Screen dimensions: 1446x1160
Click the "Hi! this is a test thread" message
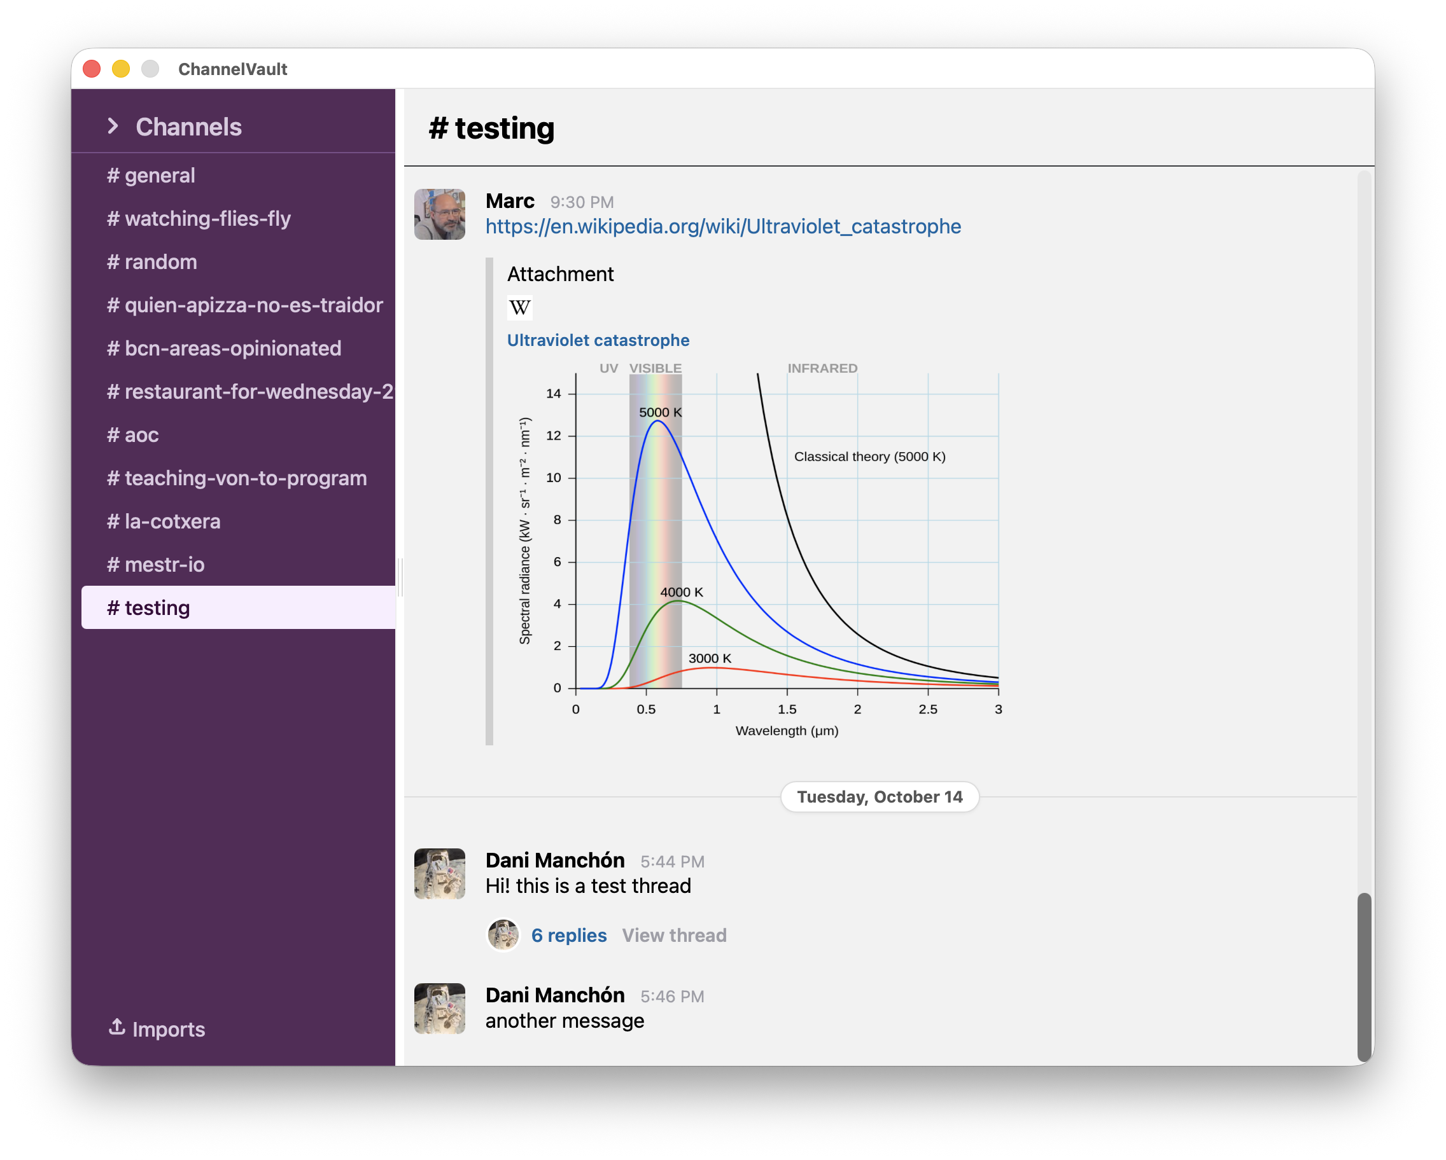[588, 887]
